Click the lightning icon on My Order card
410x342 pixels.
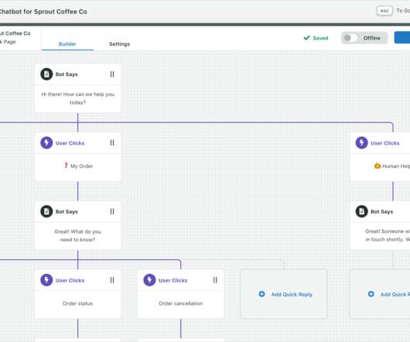point(46,143)
